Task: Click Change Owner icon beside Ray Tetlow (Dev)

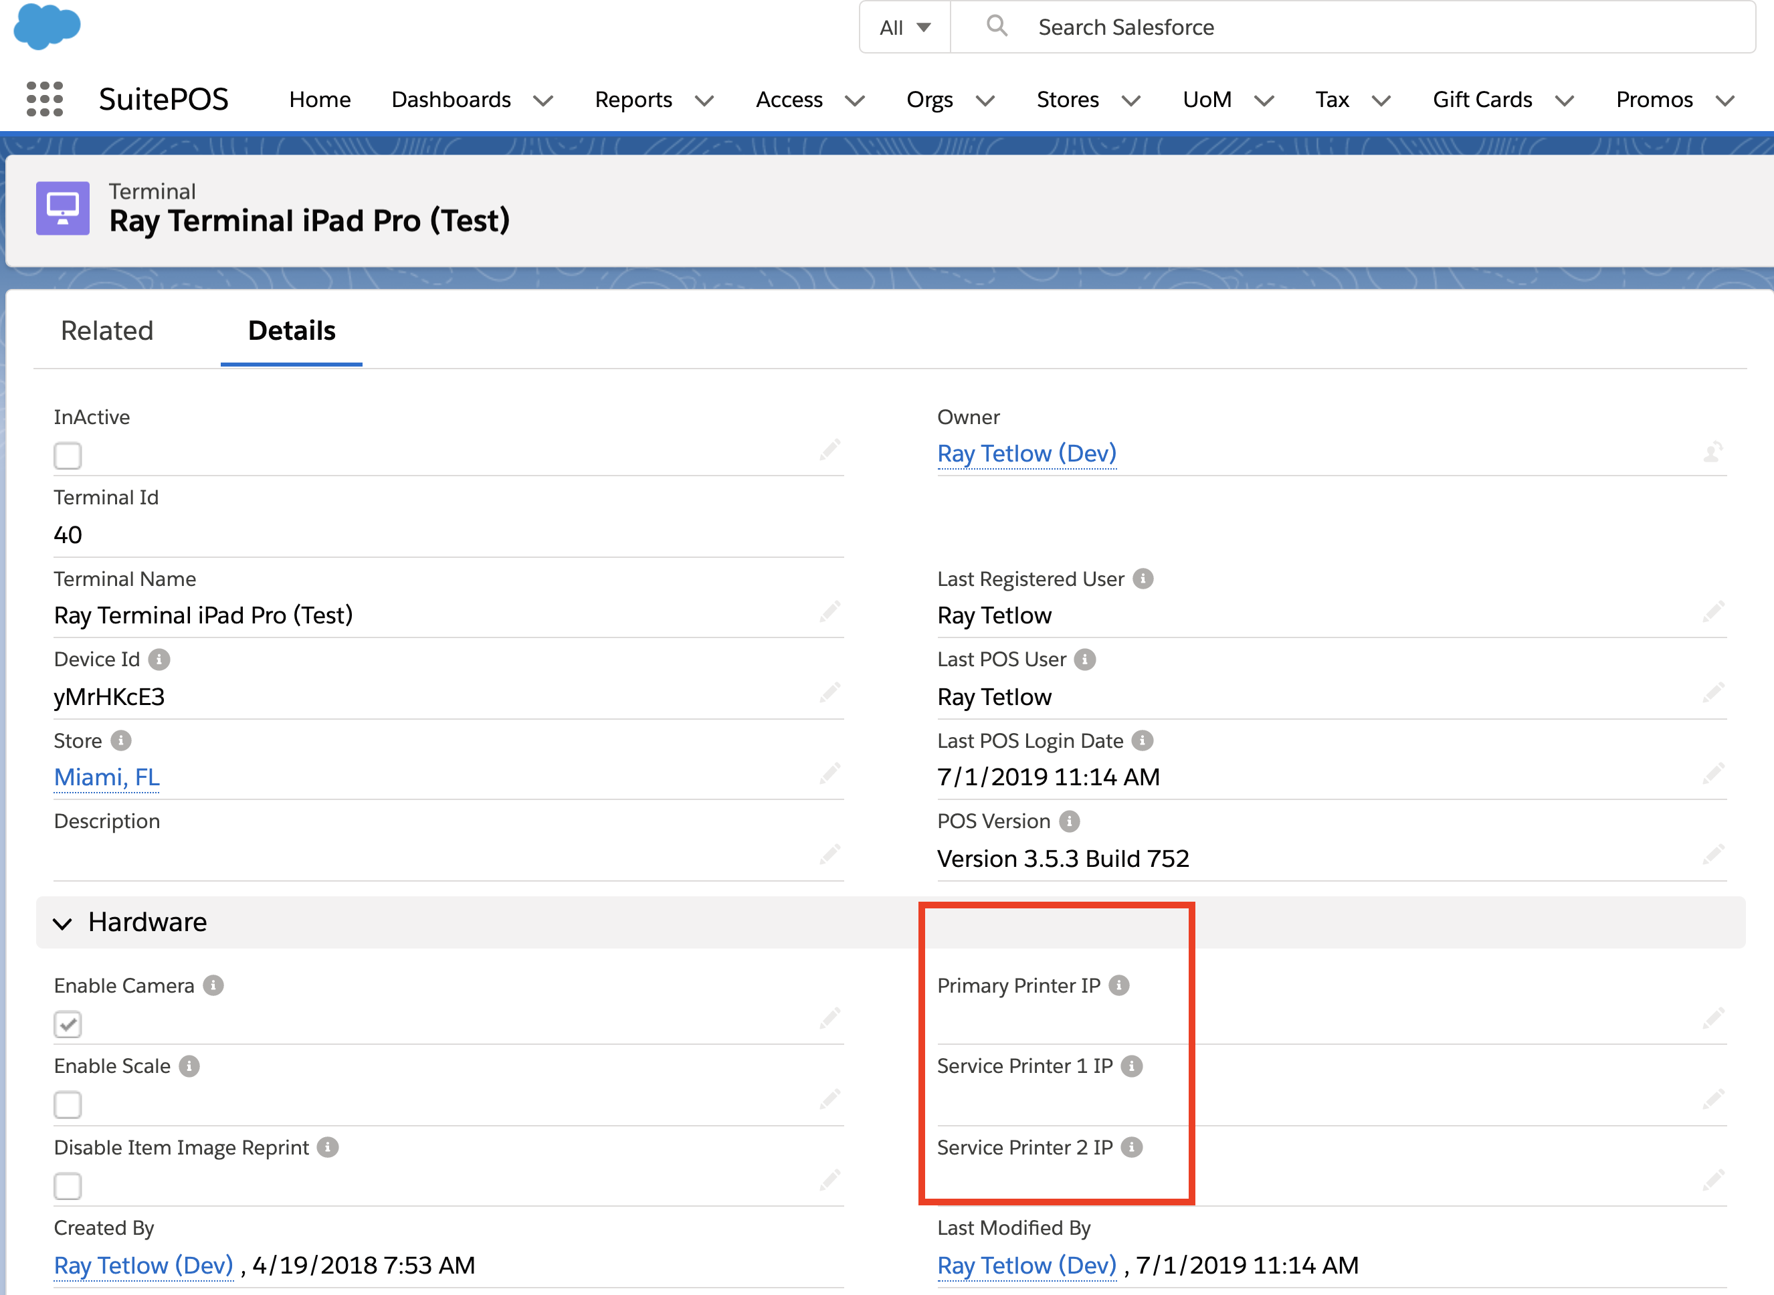Action: (1713, 452)
